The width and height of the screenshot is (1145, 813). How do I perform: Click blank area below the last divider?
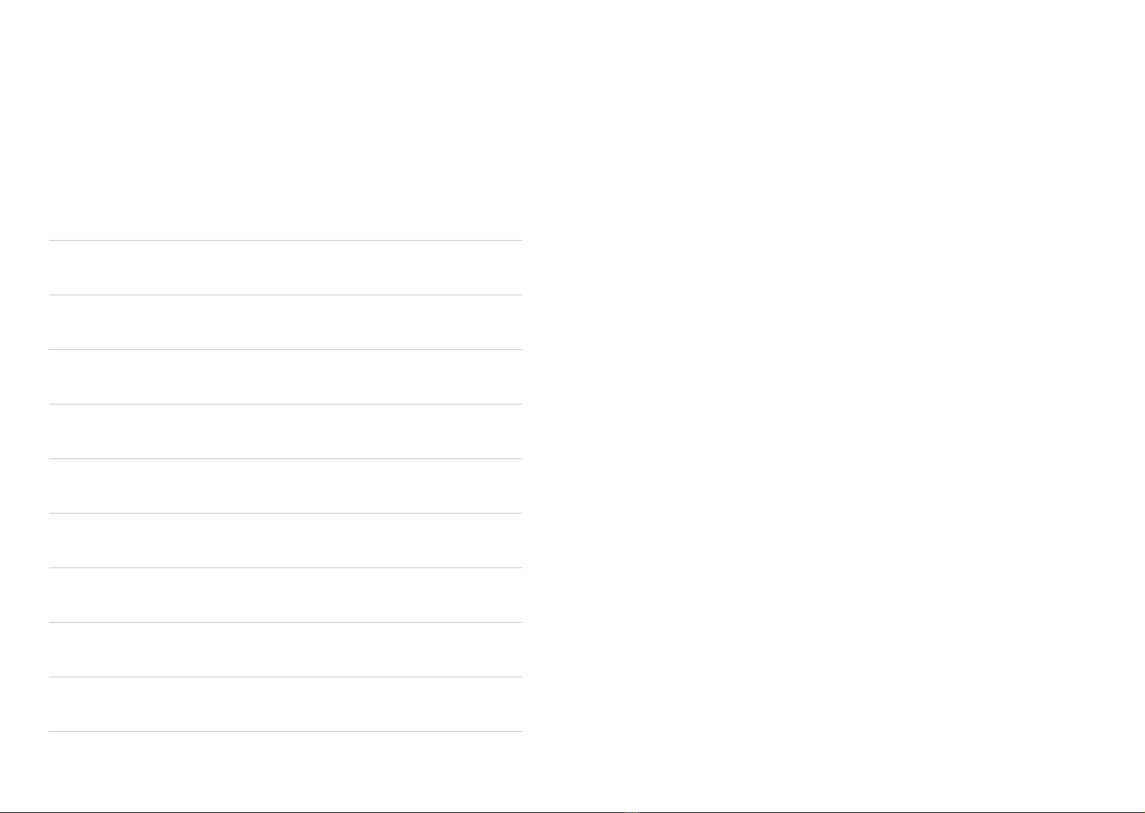285,771
